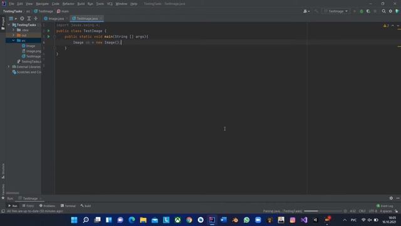The width and height of the screenshot is (401, 226).
Task: Click Run with Coverage icon
Action: [x=368, y=11]
